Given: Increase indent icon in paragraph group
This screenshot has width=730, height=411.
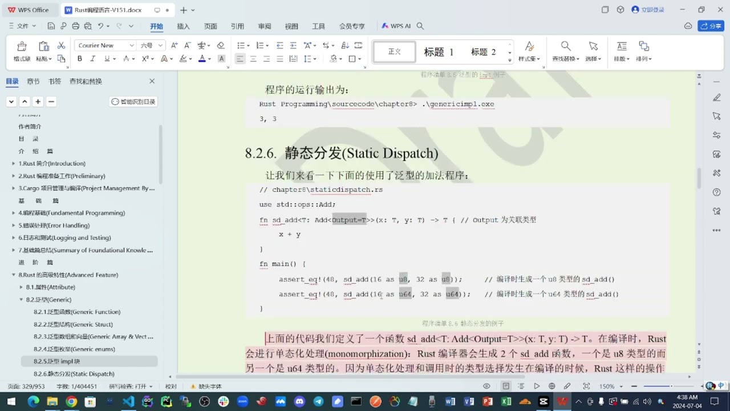Looking at the screenshot, I should tap(293, 46).
